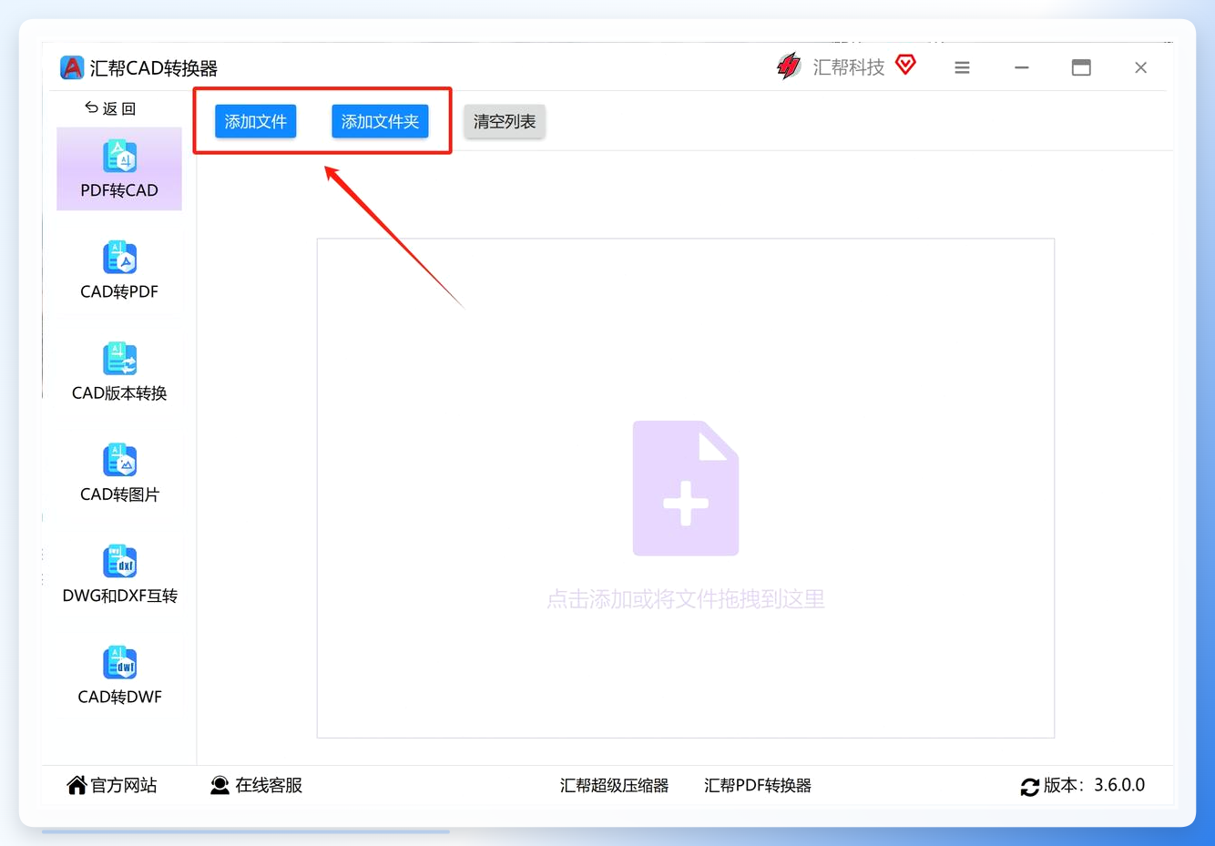Minimize the window
Image resolution: width=1215 pixels, height=846 pixels.
(1022, 67)
